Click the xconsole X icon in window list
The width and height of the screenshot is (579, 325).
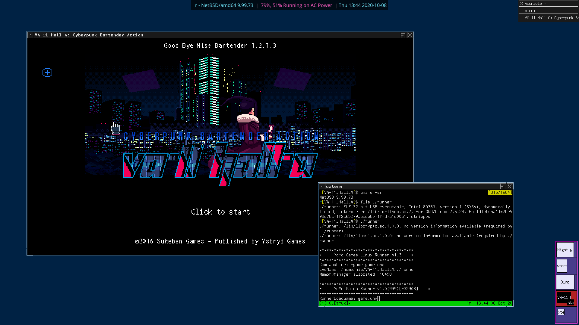[x=521, y=4]
